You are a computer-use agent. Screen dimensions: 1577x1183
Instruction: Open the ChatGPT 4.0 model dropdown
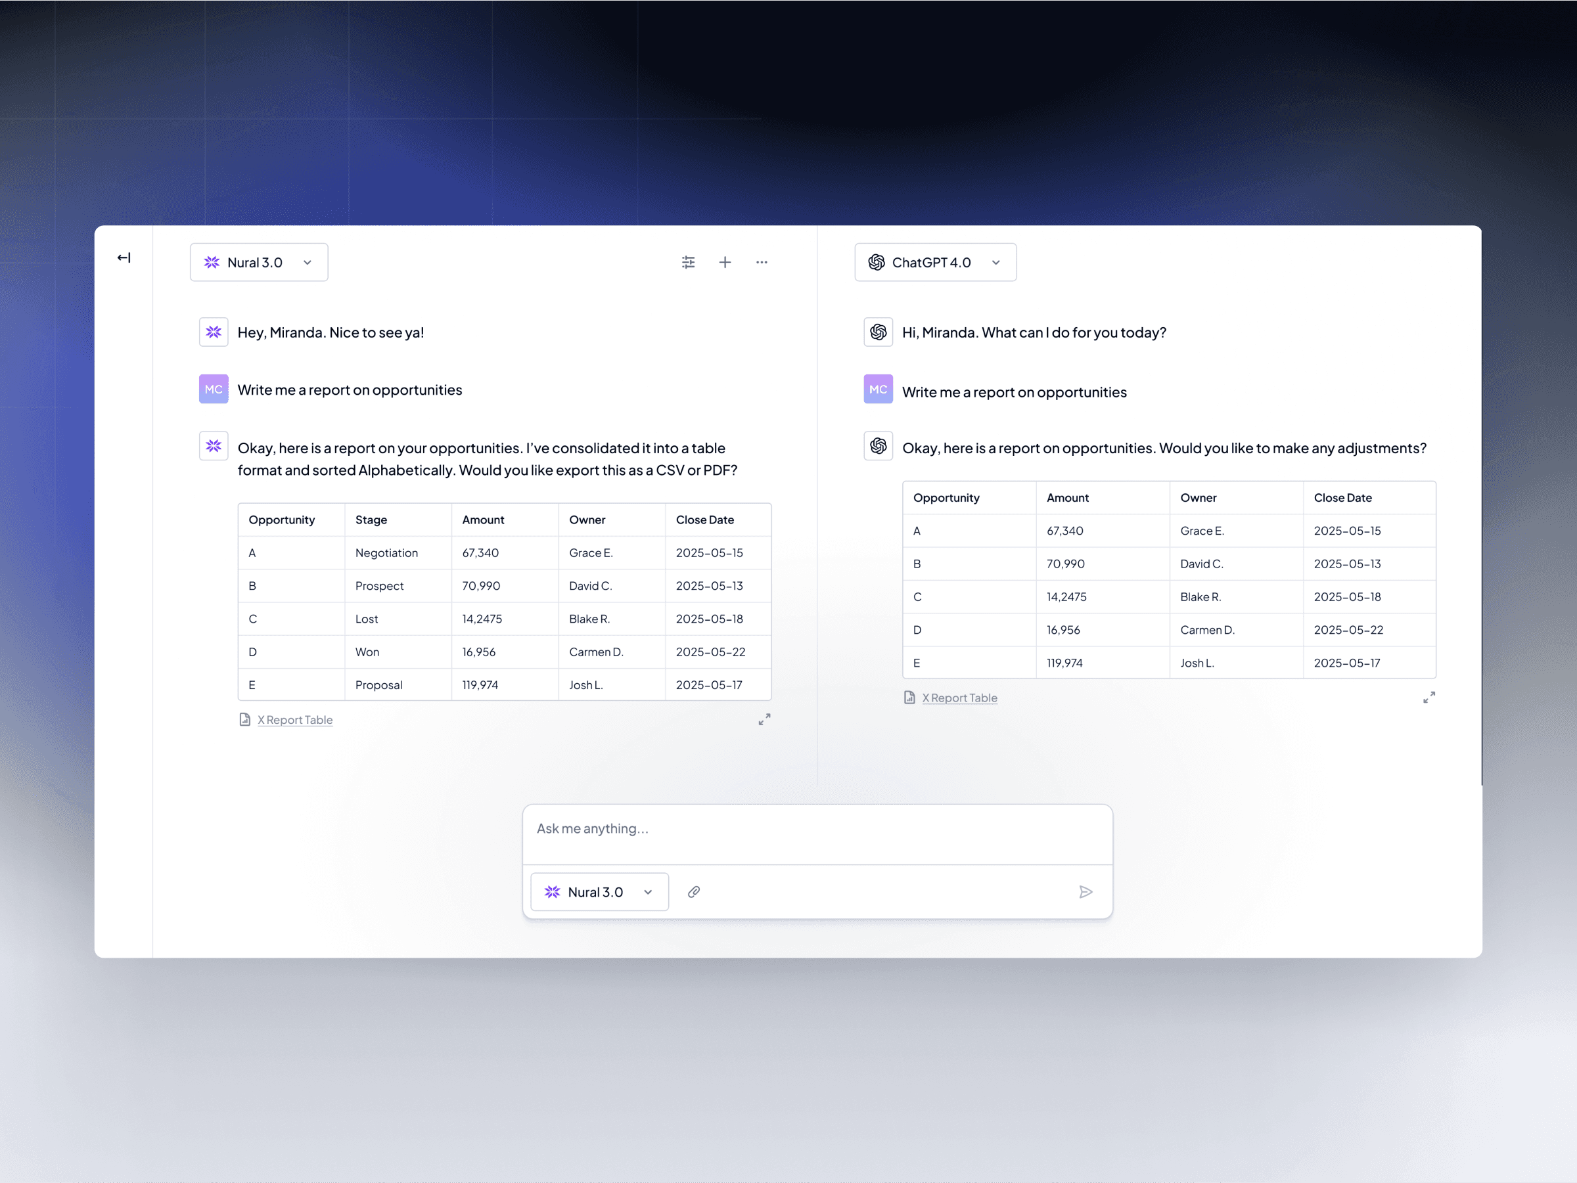pos(936,262)
